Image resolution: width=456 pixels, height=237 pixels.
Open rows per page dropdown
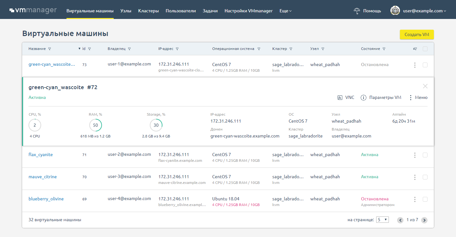[x=382, y=220]
